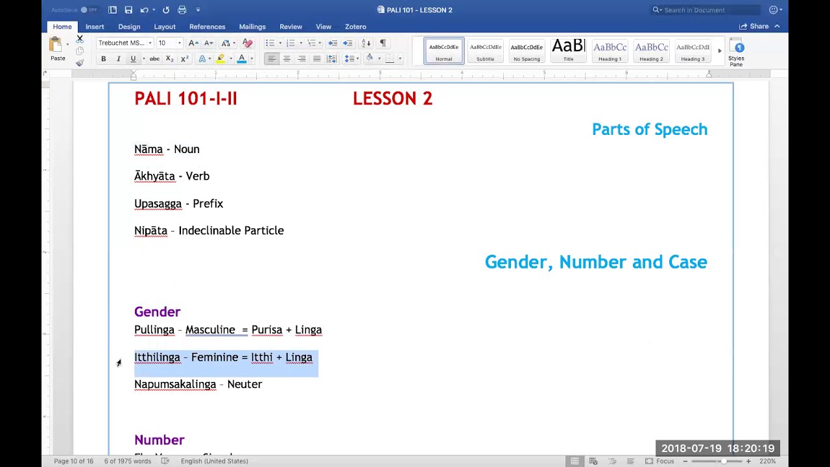Expand the styles gallery arrow
This screenshot has width=830, height=467.
[x=719, y=51]
